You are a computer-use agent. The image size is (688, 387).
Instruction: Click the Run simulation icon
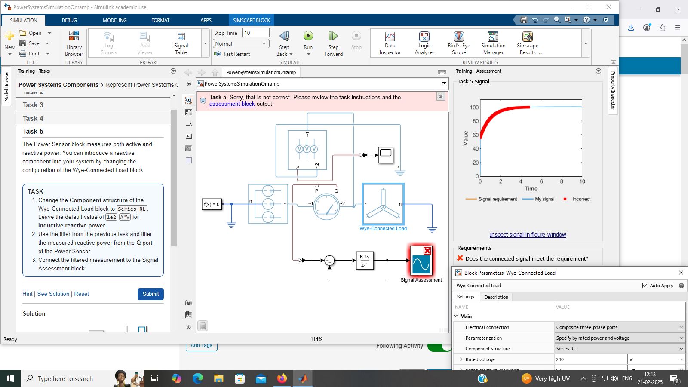pos(308,37)
